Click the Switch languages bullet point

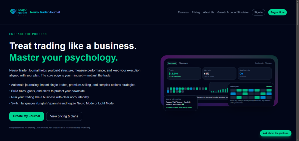(x=62, y=103)
